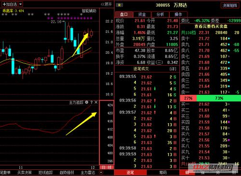Click the 内盘 11805 value
The height and width of the screenshot is (176, 241).
tap(172, 44)
